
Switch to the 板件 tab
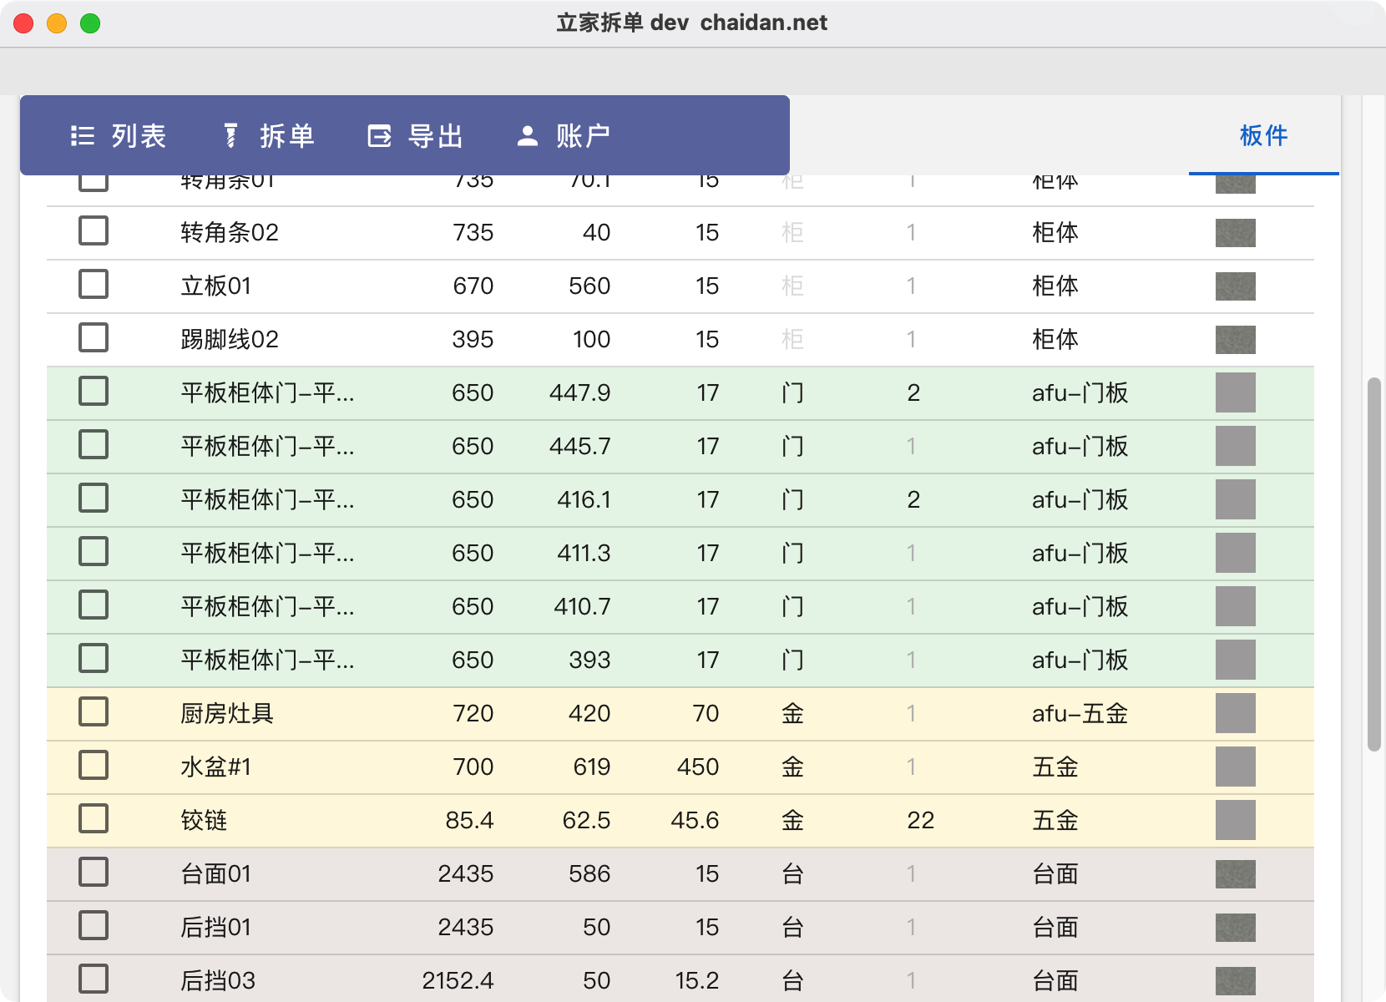coord(1263,135)
